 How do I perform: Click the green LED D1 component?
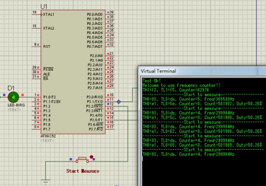tap(13, 96)
